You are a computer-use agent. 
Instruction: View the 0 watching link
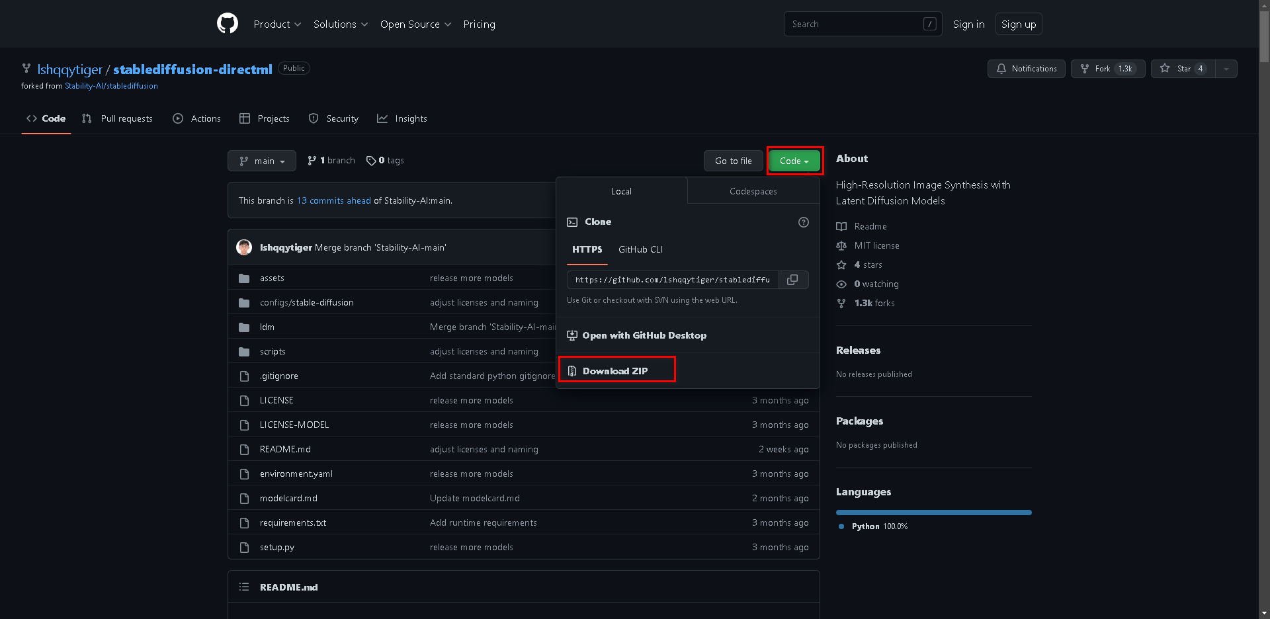[868, 284]
